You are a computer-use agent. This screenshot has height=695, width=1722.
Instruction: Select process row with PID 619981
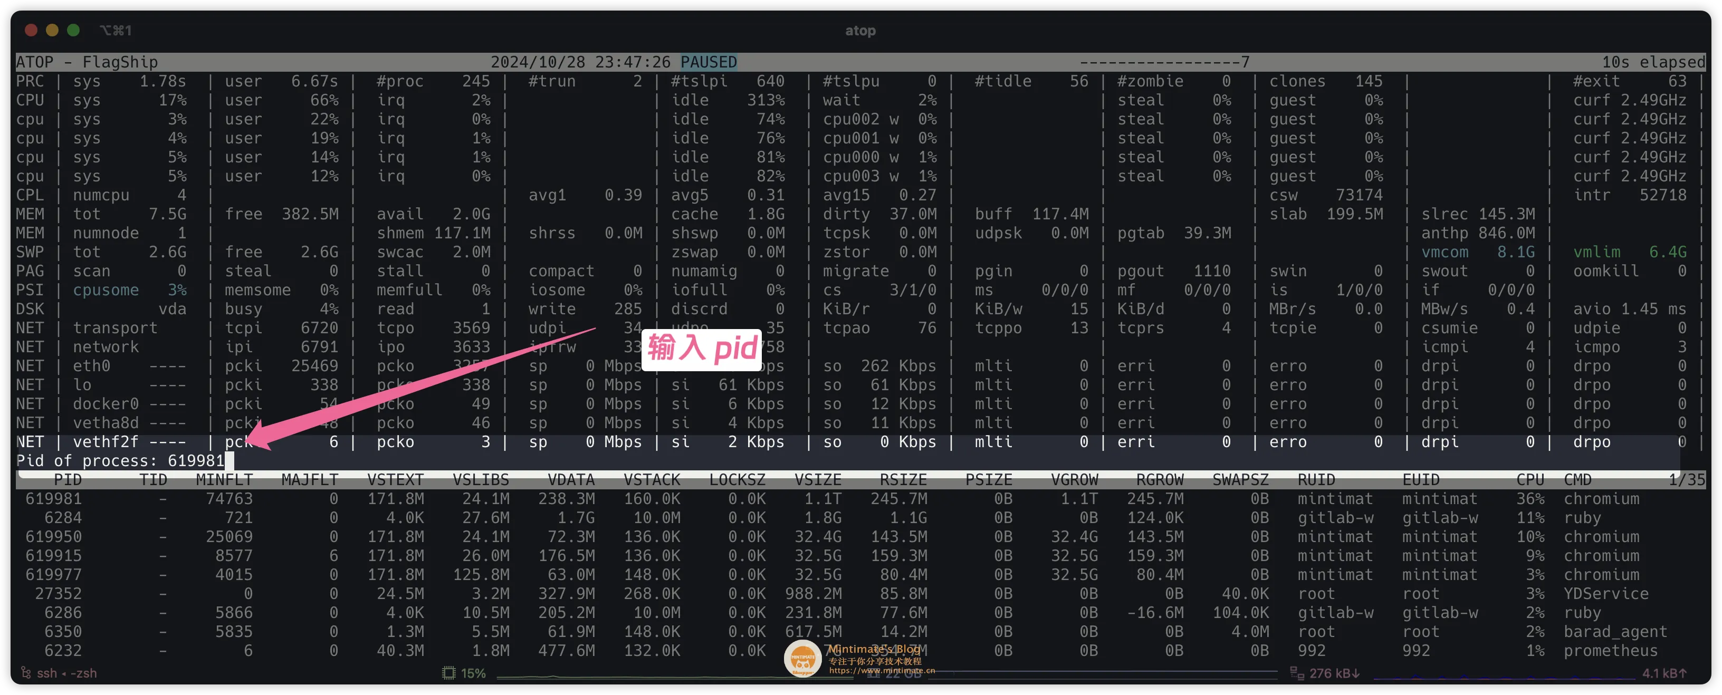point(860,499)
